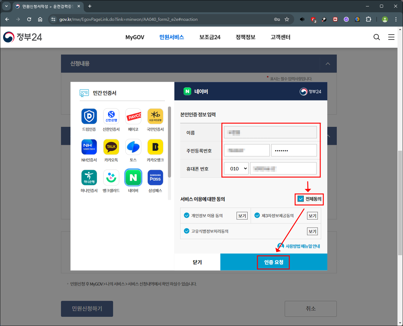This screenshot has height=326, width=403.
Task: Click the masked 주민등록번호 second field
Action: coord(294,150)
